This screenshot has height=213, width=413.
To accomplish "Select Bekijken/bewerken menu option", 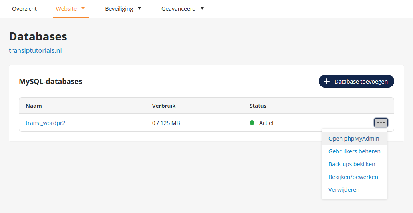I will [x=354, y=177].
